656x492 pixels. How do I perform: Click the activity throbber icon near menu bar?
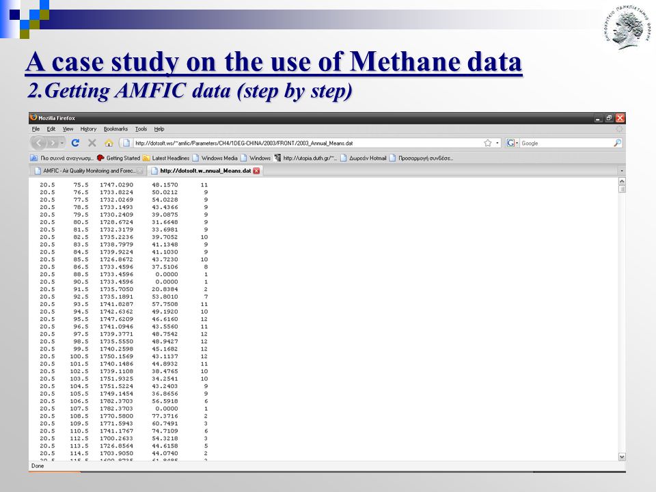click(x=619, y=129)
